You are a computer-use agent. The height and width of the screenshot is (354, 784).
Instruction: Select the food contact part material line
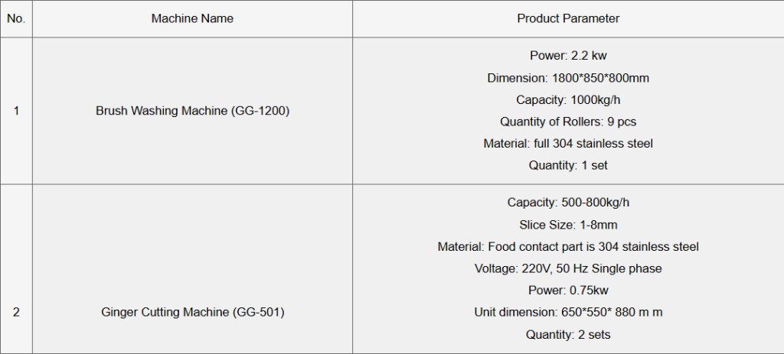(x=568, y=247)
